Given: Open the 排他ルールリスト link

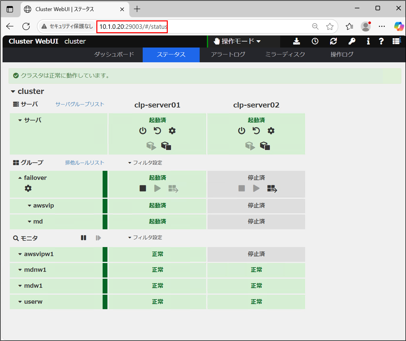Looking at the screenshot, I should (x=85, y=163).
